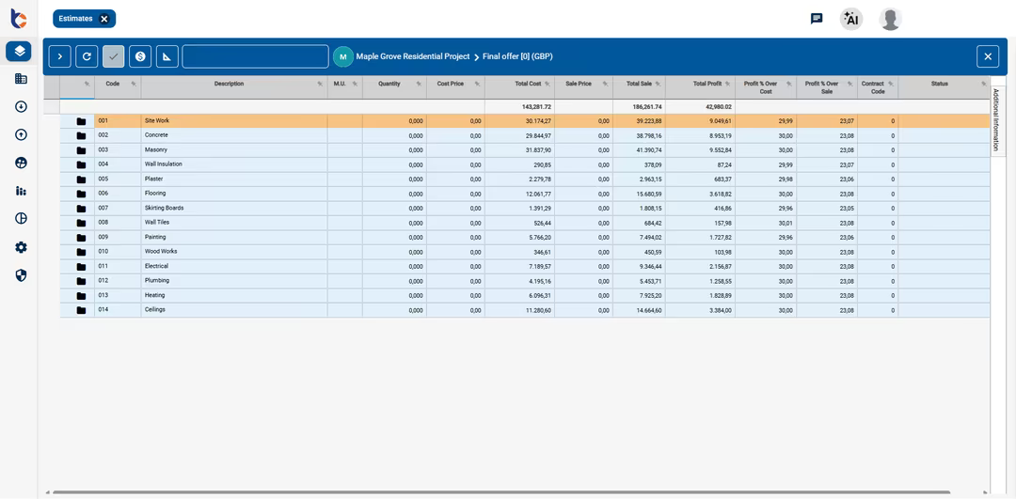1016x499 pixels.
Task: Click the download arrow circle sidebar icon
Action: (x=21, y=107)
